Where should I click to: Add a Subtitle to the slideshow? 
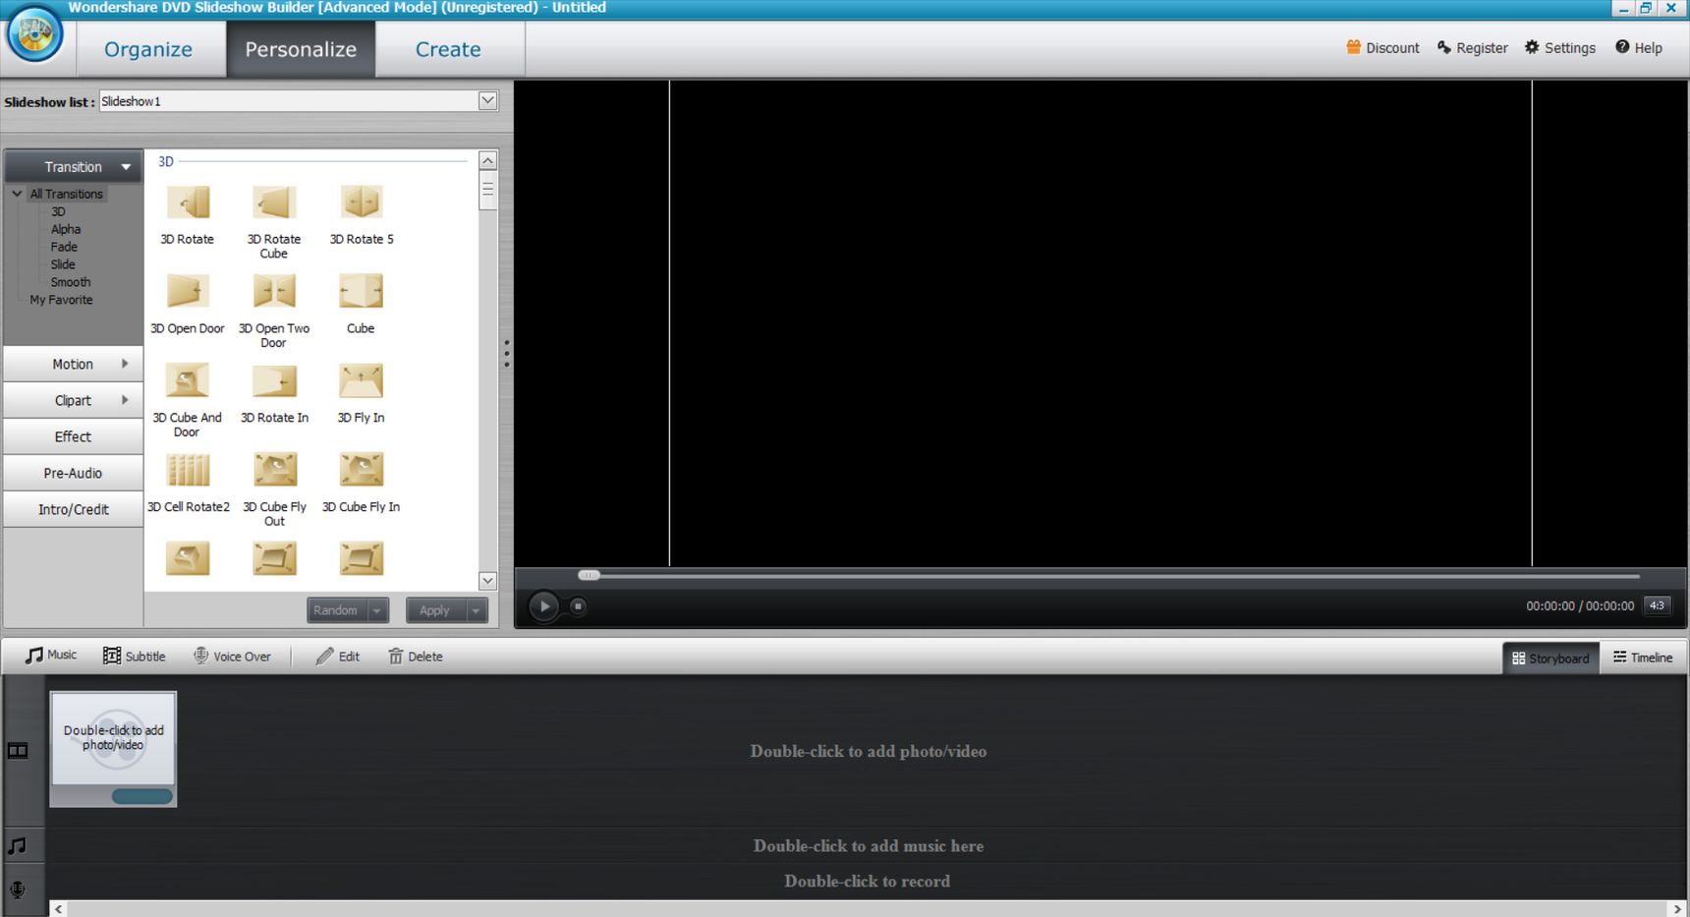click(135, 656)
